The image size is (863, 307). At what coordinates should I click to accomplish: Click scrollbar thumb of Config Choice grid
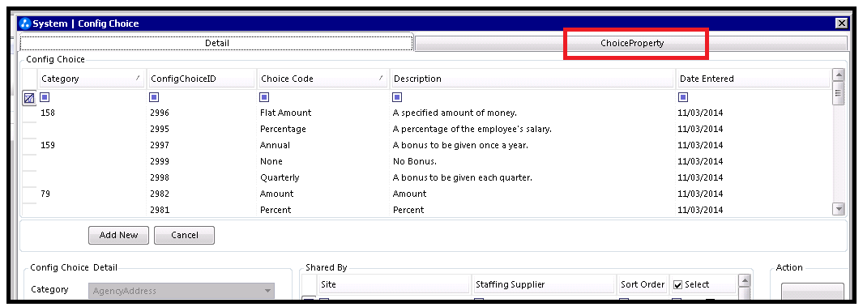839,92
